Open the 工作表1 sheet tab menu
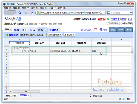The width and height of the screenshot is (137, 104). pos(28,95)
